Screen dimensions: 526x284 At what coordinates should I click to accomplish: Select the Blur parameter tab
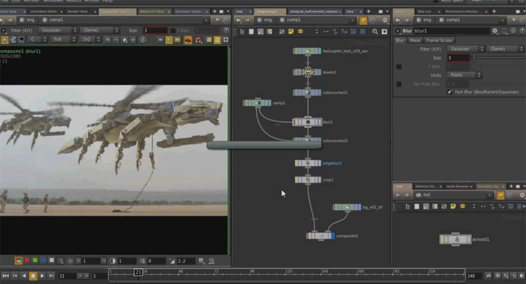click(400, 41)
